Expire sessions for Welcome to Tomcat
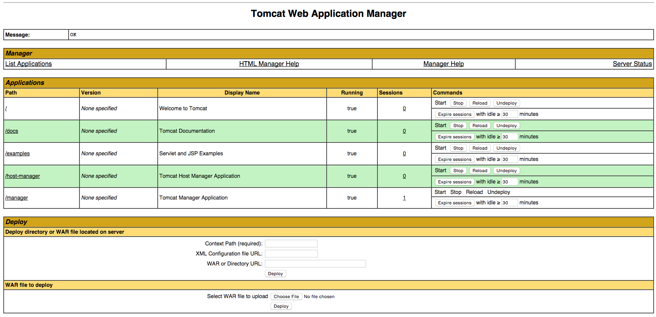This screenshot has height=317, width=656. tap(454, 115)
